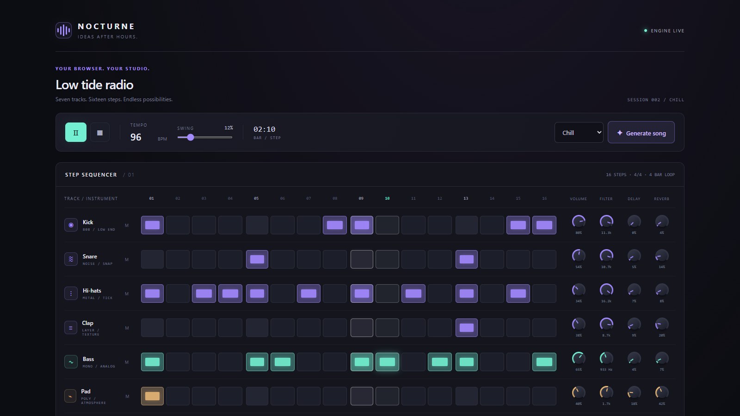Mute the Bass track
This screenshot has height=416, width=740.
[x=127, y=362]
